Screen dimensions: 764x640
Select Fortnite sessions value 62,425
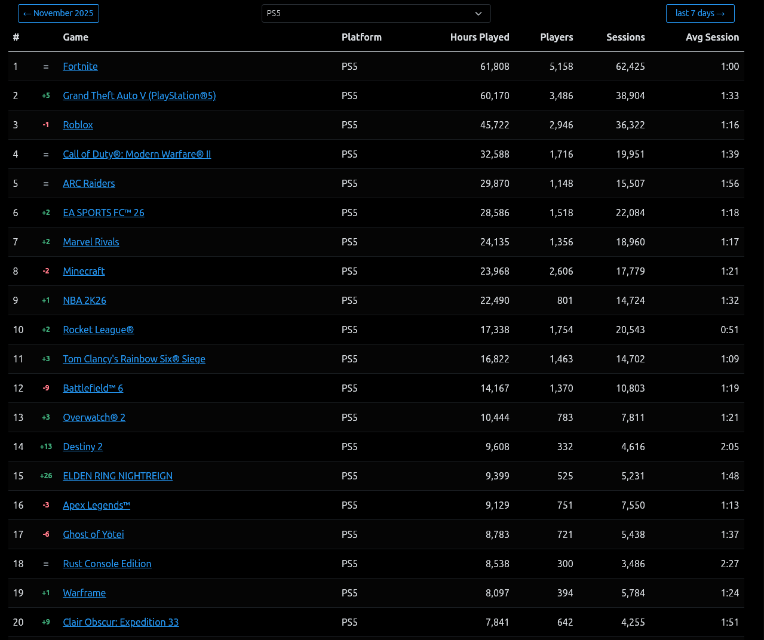point(630,66)
